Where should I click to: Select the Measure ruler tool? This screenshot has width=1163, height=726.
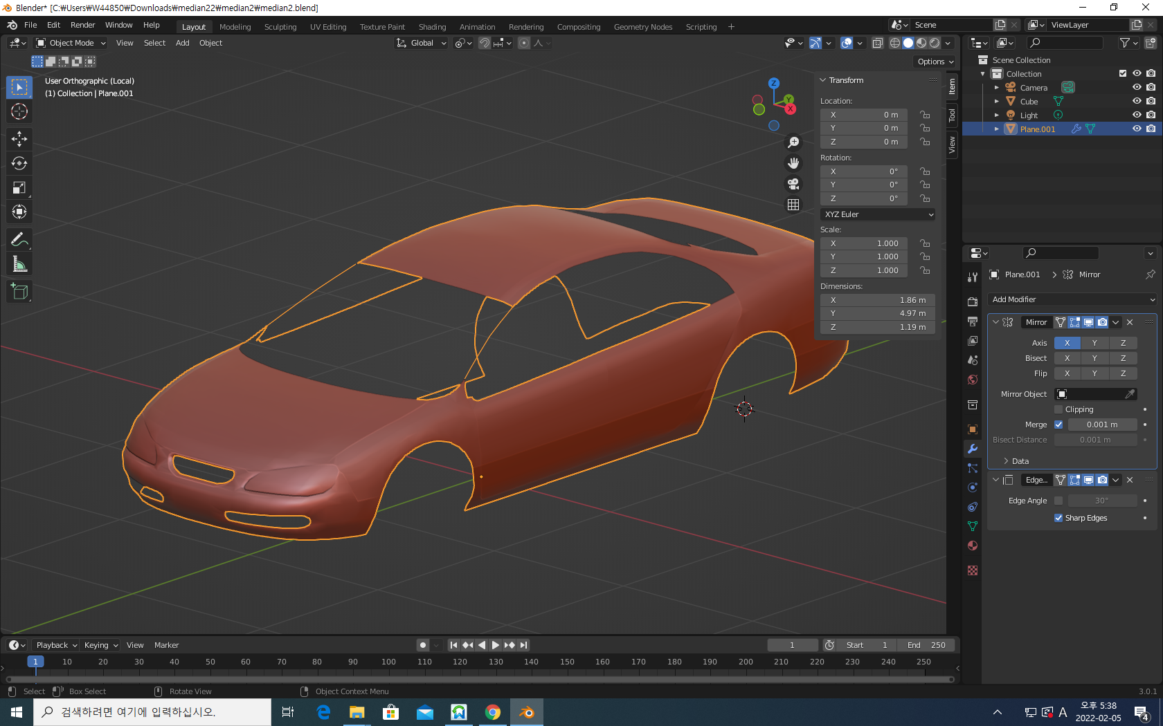[x=19, y=264]
